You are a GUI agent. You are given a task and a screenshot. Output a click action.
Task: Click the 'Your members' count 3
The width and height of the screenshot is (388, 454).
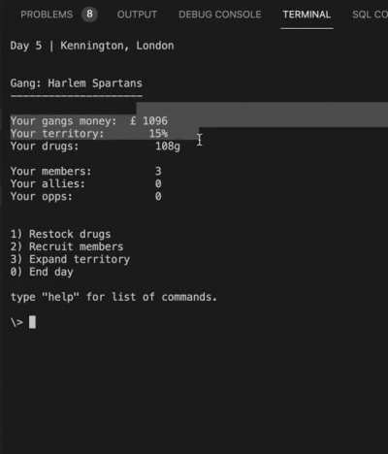[x=158, y=171]
